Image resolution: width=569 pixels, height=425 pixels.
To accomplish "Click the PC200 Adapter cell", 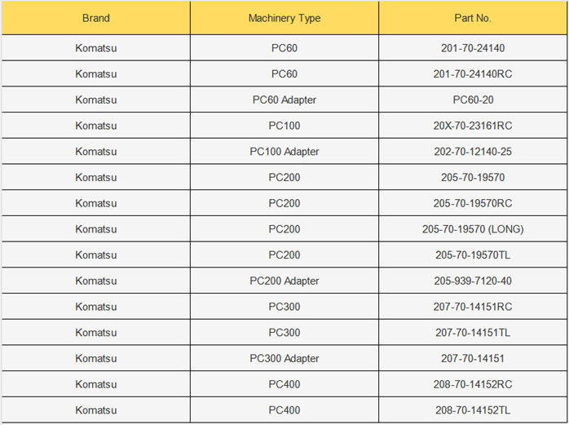I will coord(284,281).
